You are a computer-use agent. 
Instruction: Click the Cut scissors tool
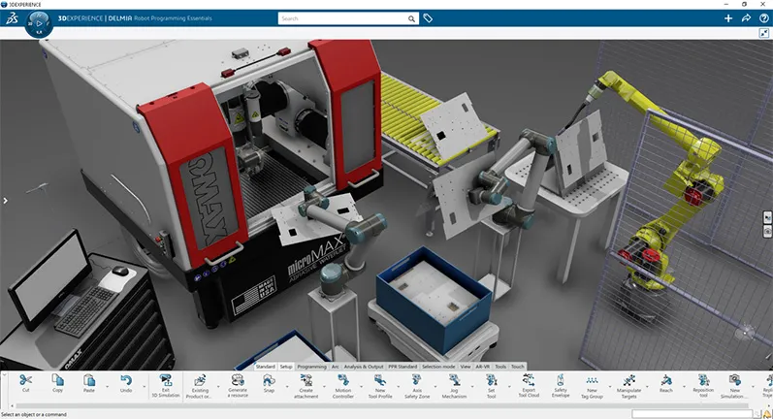coord(25,380)
